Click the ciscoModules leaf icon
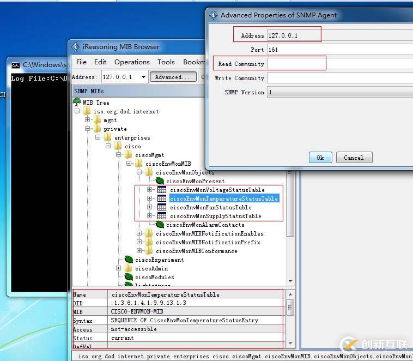 (x=129, y=277)
